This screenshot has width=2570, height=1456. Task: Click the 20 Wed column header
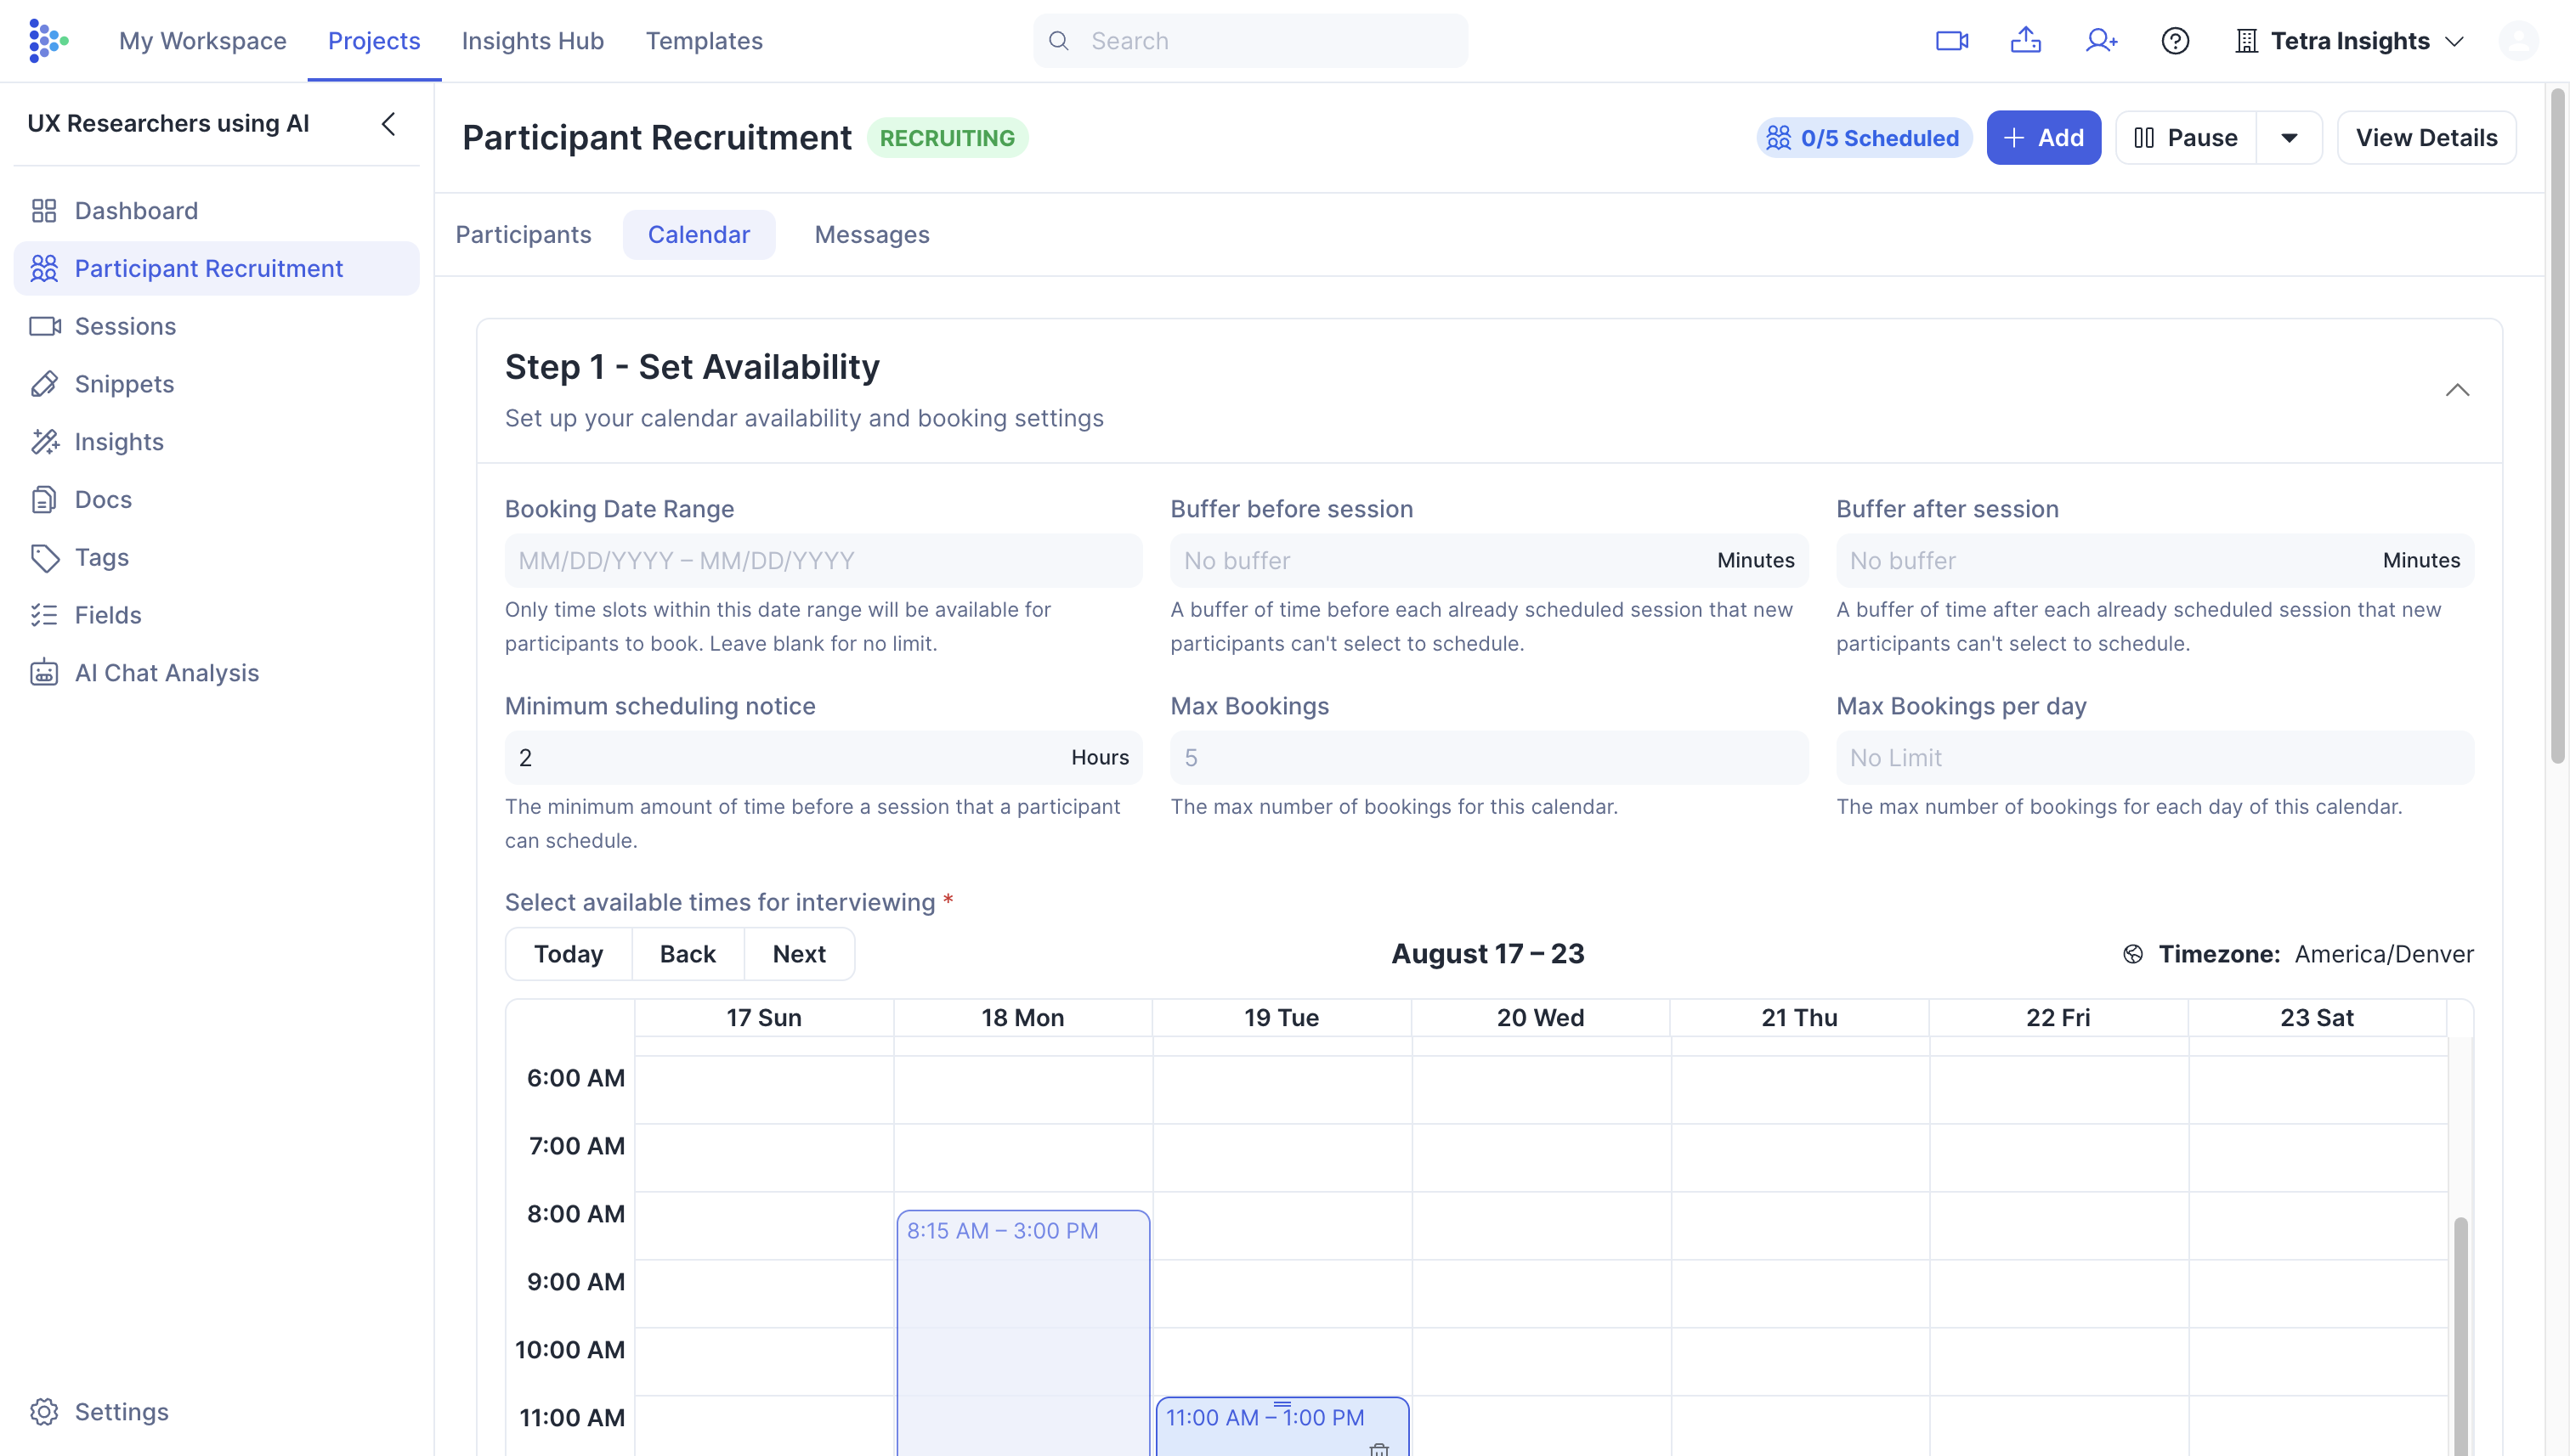(x=1540, y=1018)
